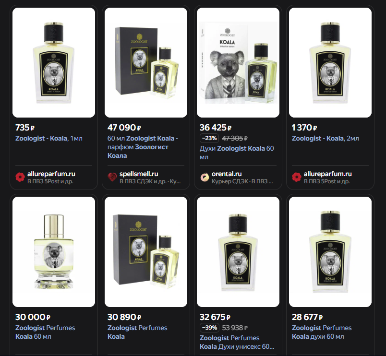Open the Духи Zoologist Koala 60 мл link
This screenshot has width=386, height=356.
point(237,153)
